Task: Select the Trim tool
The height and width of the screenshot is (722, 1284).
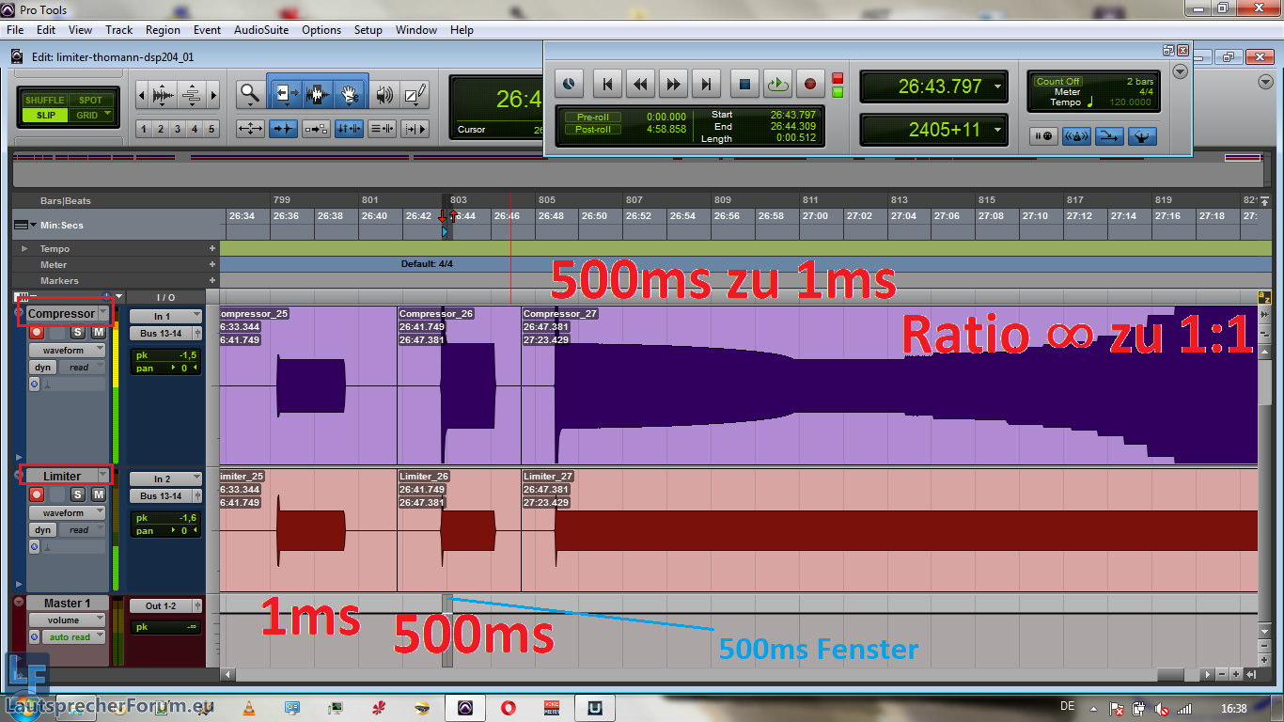Action: pyautogui.click(x=285, y=94)
